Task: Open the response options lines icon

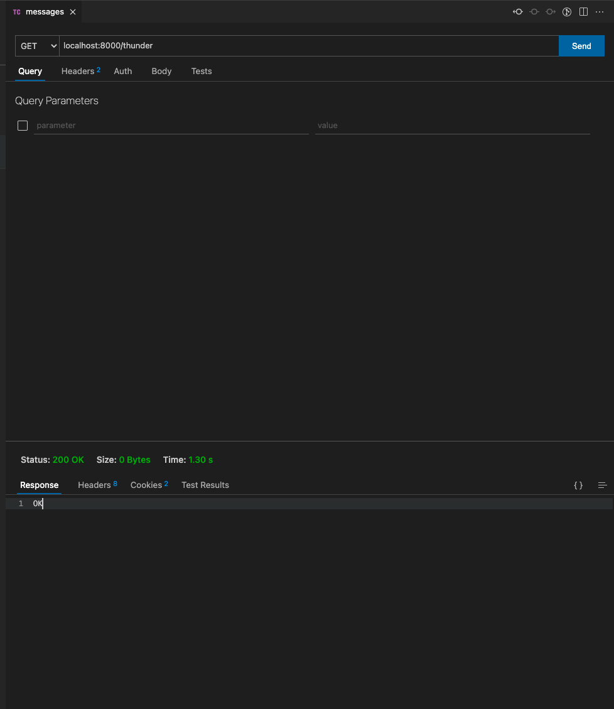Action: tap(602, 485)
